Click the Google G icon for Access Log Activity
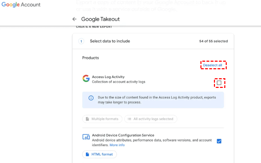The height and width of the screenshot is (163, 261). (86, 79)
